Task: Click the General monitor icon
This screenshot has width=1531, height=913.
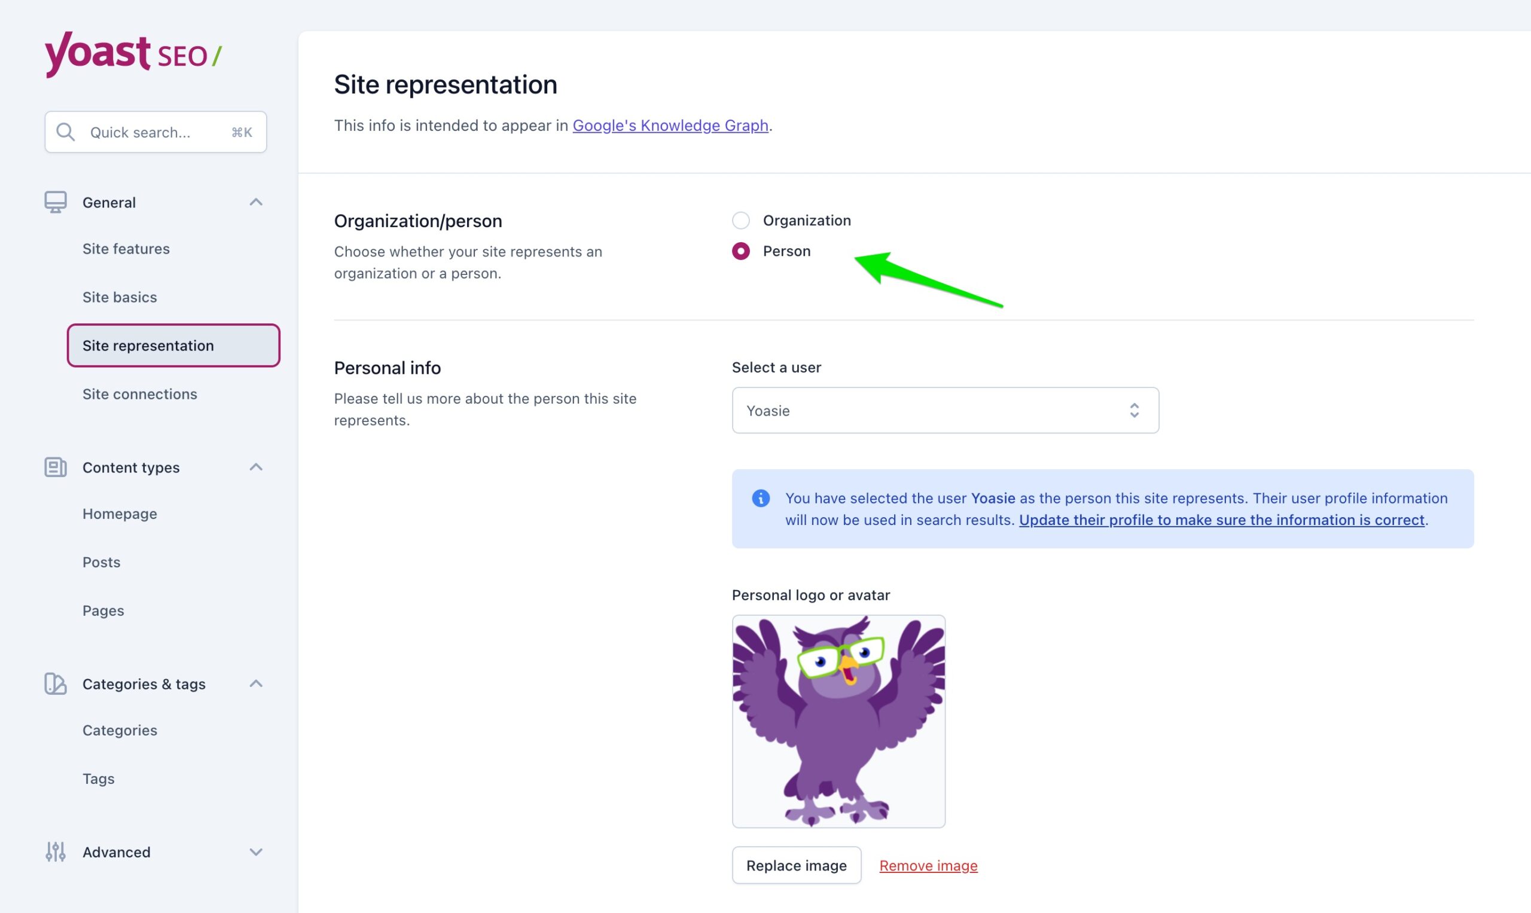Action: 56,203
